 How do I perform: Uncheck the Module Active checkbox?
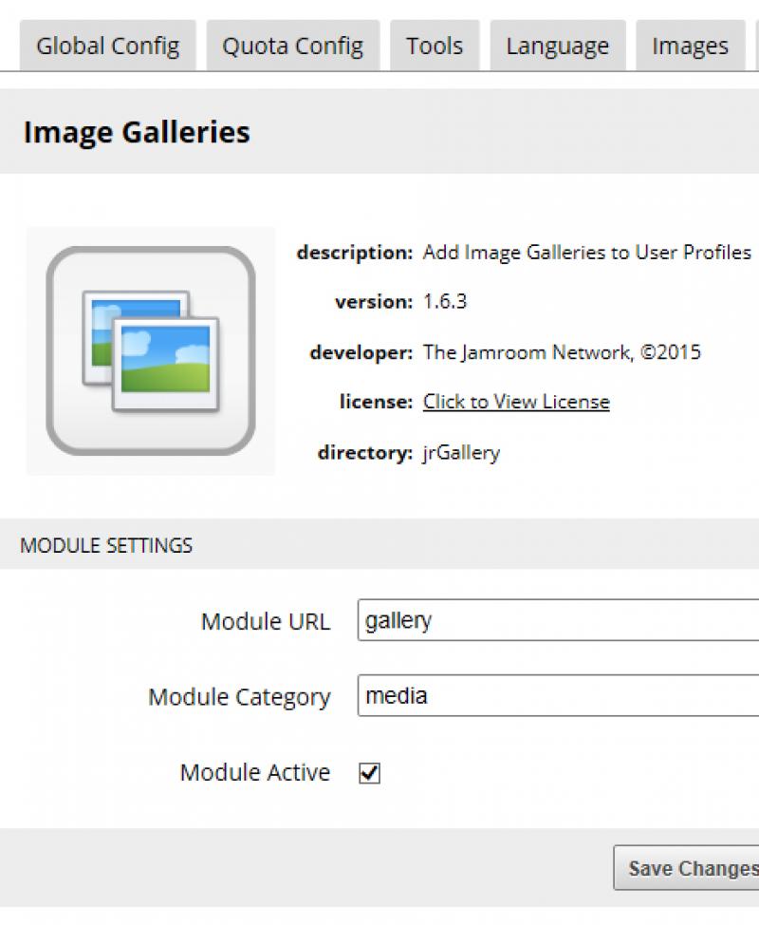(x=370, y=773)
